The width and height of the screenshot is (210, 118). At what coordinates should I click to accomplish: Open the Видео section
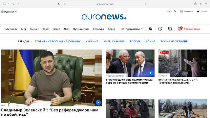pos(112,29)
